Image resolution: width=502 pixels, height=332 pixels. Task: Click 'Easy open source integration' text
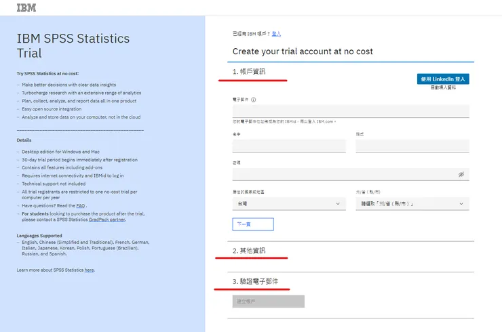pyautogui.click(x=52, y=109)
